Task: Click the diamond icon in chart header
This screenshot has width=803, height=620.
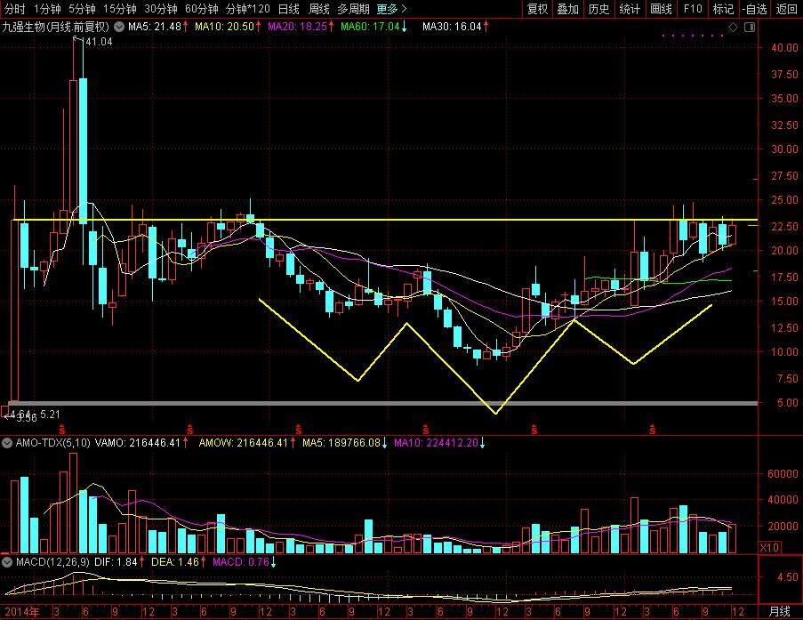Action: click(x=734, y=28)
